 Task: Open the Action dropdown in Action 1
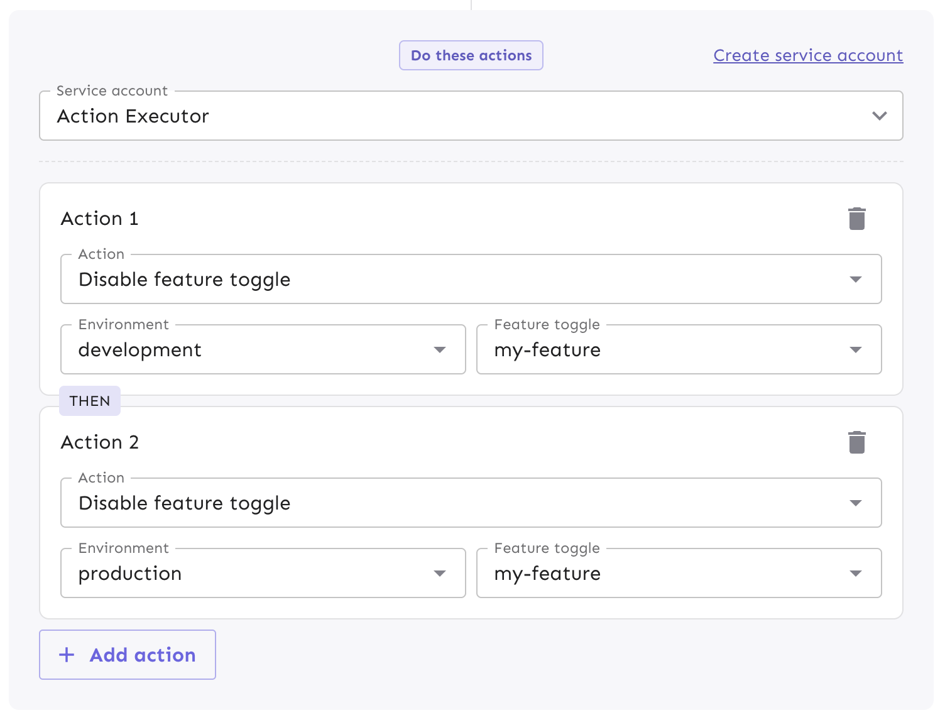(470, 279)
